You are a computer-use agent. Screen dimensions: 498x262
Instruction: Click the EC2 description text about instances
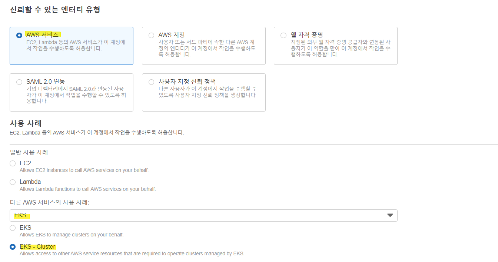pos(84,170)
